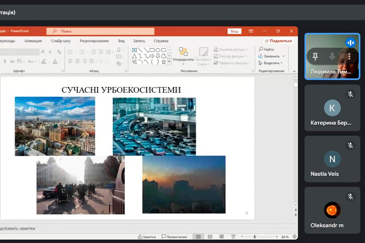Click the zoom in plus icon

coord(277,237)
